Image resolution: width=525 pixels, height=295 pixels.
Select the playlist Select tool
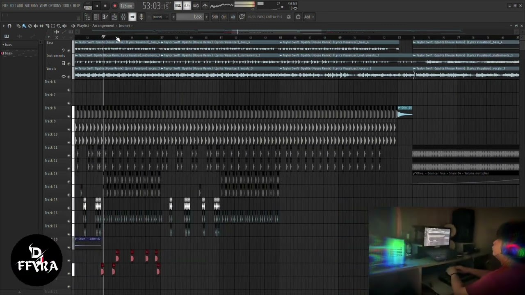coord(53,26)
